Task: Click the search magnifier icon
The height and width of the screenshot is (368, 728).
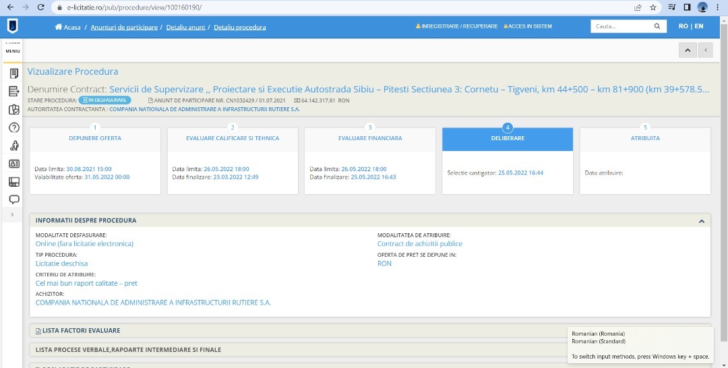Action: point(657,26)
